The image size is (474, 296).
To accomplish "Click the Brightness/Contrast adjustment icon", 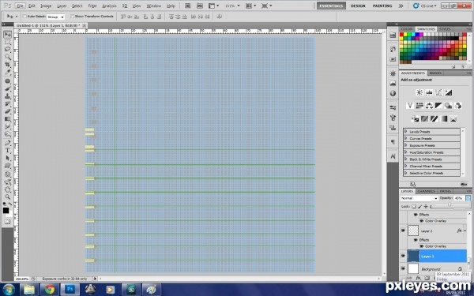I will (x=419, y=92).
